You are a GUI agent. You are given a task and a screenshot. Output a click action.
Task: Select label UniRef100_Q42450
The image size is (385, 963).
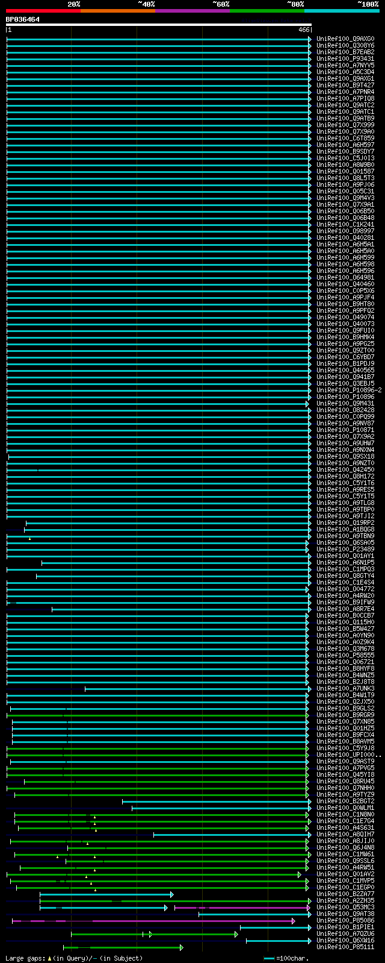[x=345, y=470]
